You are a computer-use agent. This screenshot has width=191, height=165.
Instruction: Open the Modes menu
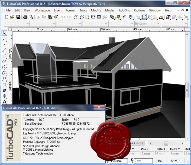(110, 10)
